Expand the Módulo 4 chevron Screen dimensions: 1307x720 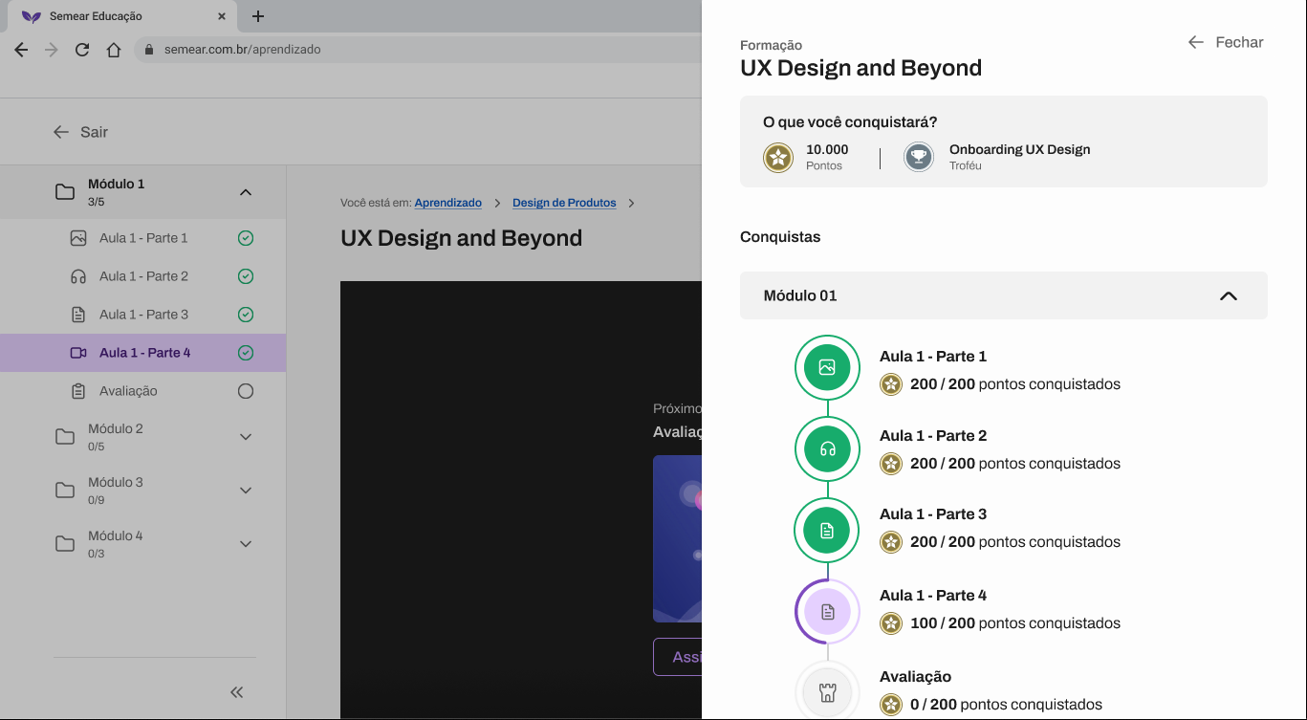[246, 544]
